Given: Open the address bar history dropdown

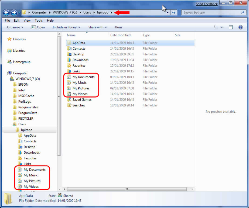Looking at the screenshot, I should tap(168, 13).
